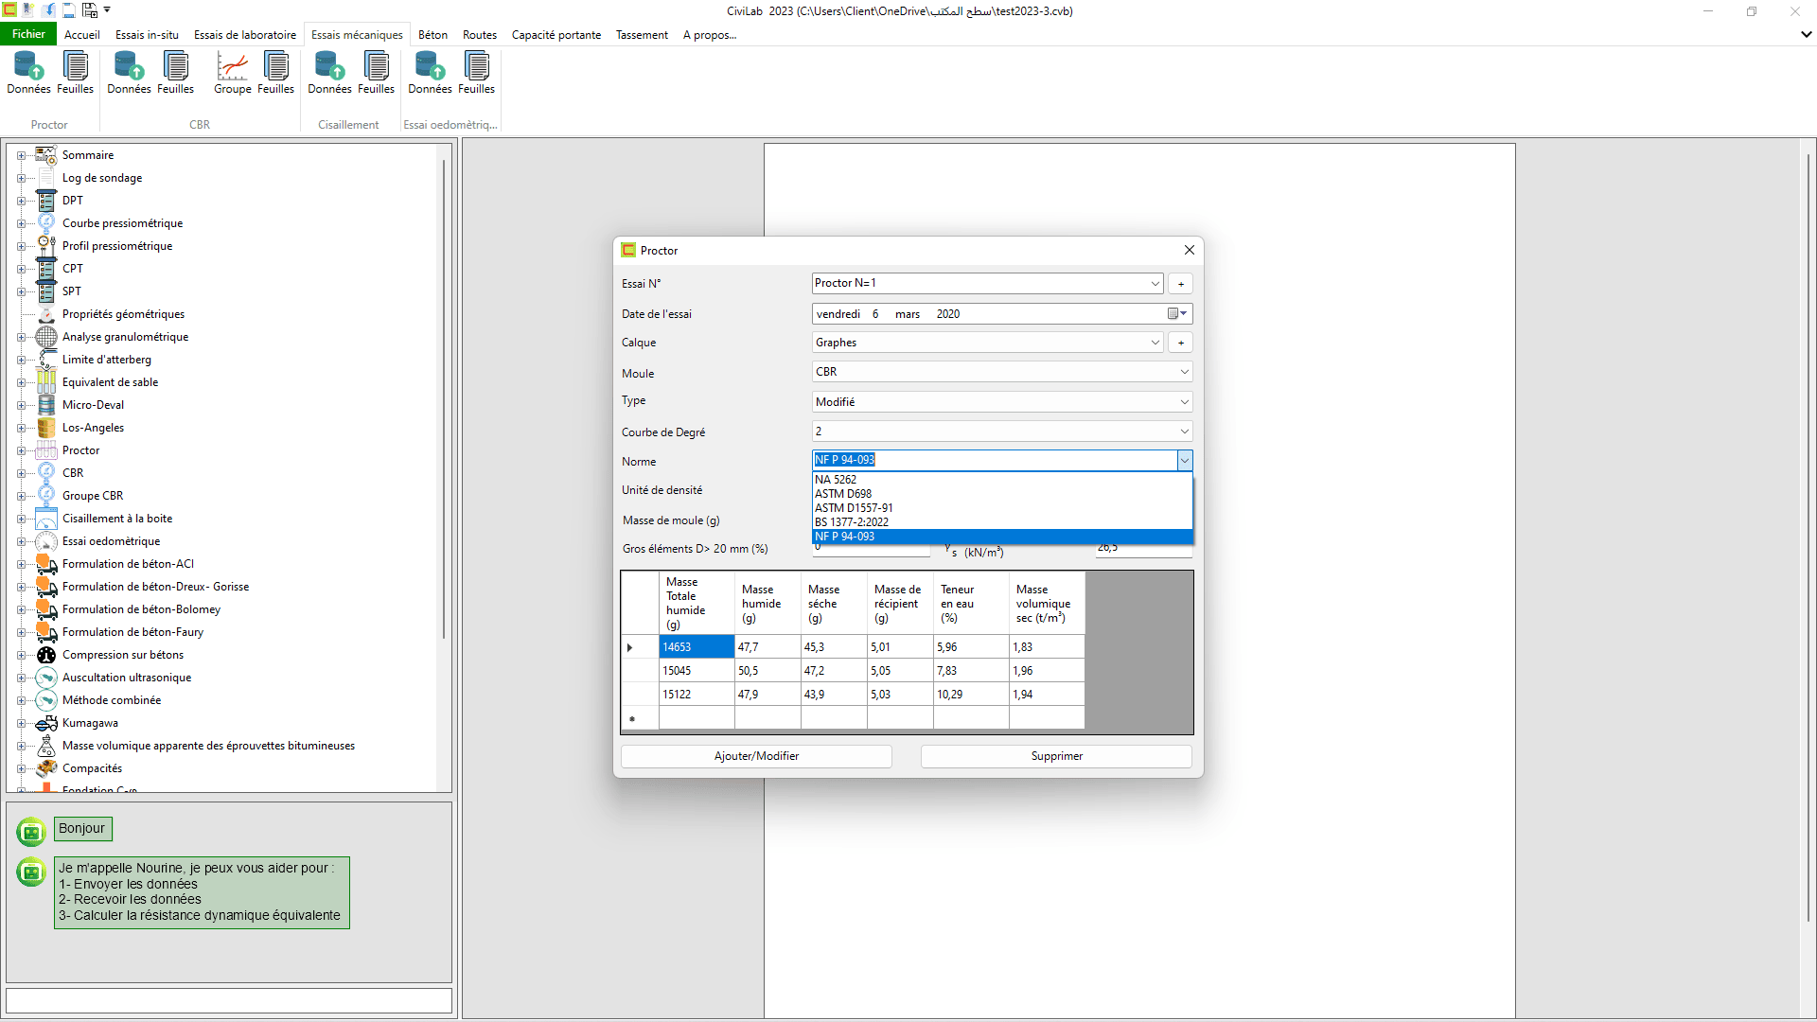This screenshot has height=1022, width=1817.
Task: Open Proctor Feuilles ribbon icon
Action: [x=75, y=73]
